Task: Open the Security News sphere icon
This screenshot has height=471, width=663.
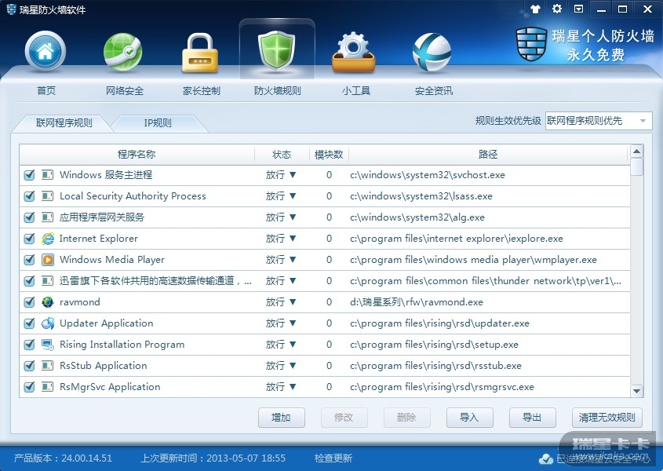Action: coord(432,53)
